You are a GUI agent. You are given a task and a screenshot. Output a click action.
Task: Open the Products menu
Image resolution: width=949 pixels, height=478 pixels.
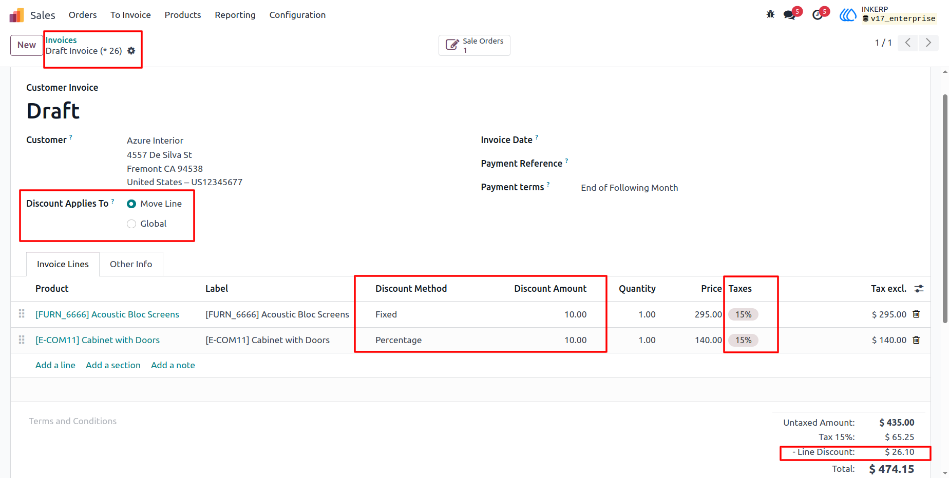click(183, 15)
